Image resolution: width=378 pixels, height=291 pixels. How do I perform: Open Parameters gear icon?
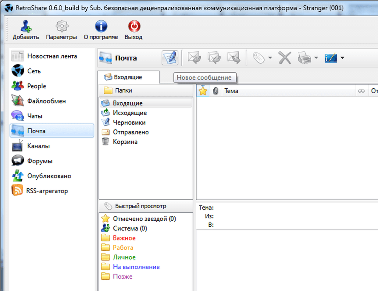pos(62,27)
